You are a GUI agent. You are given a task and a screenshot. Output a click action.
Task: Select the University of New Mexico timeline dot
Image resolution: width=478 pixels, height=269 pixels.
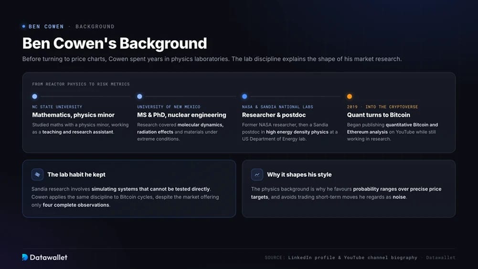pos(139,97)
